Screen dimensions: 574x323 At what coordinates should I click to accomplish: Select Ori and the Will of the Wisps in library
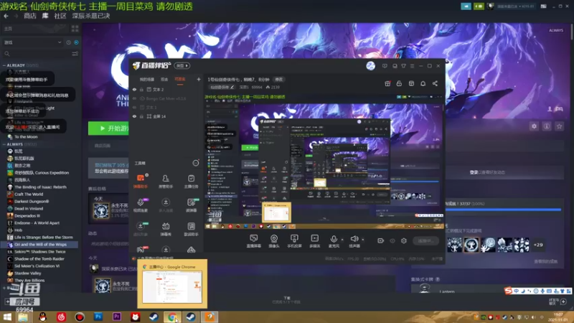pos(40,244)
